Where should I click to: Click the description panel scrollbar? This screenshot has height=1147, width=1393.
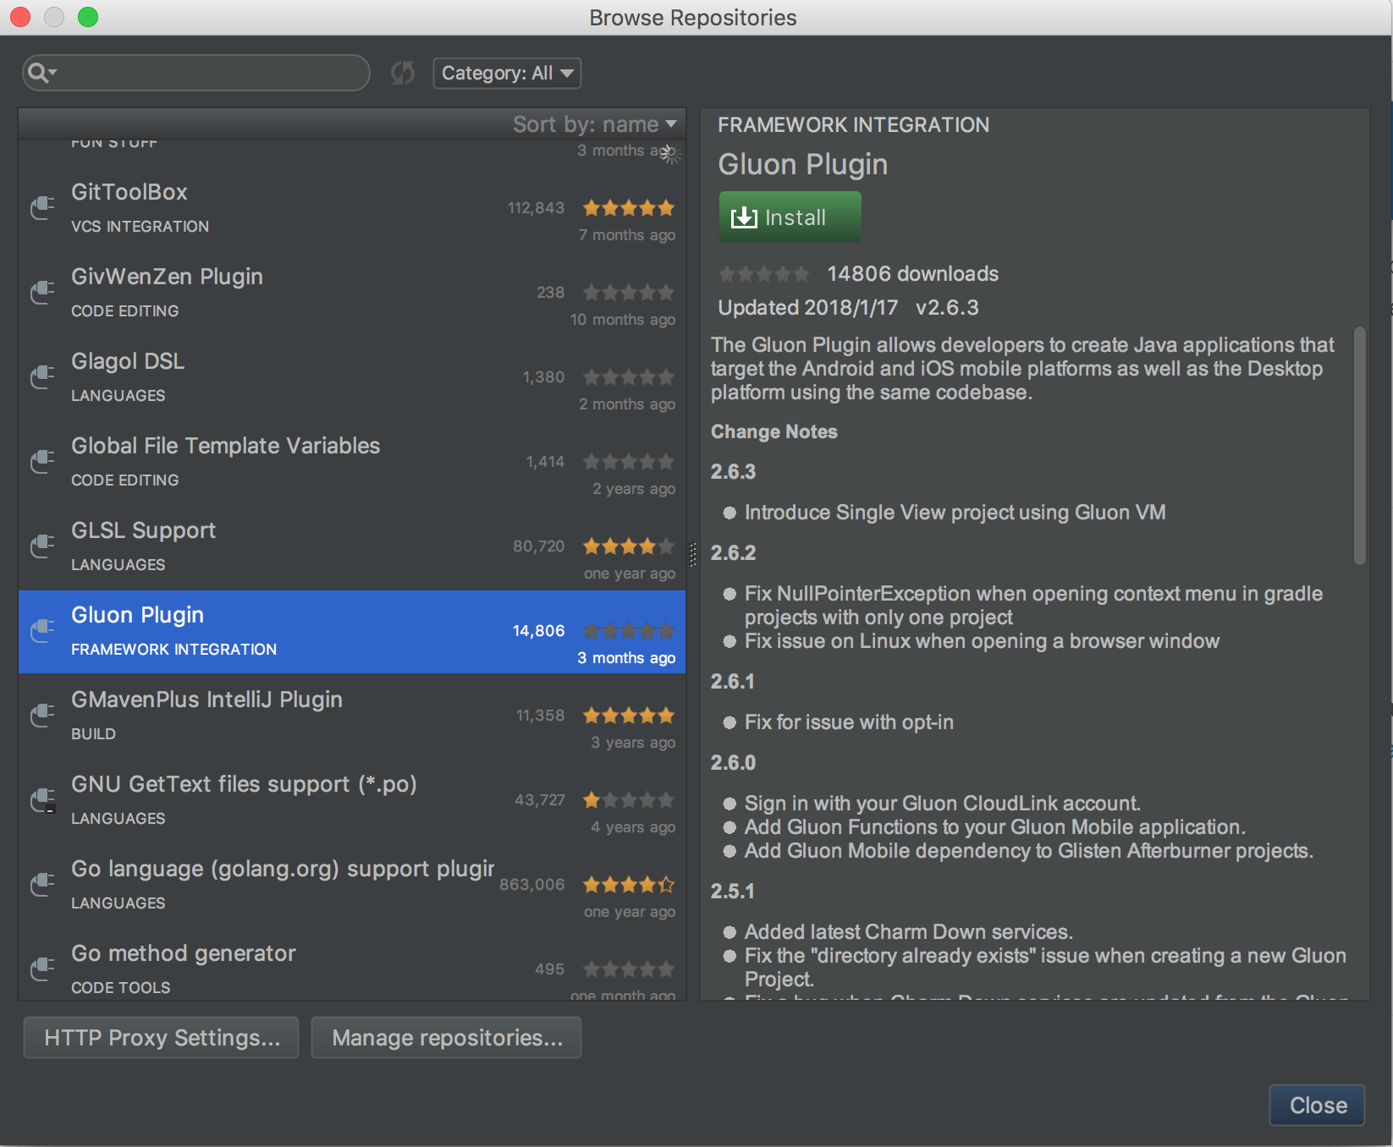[1360, 445]
